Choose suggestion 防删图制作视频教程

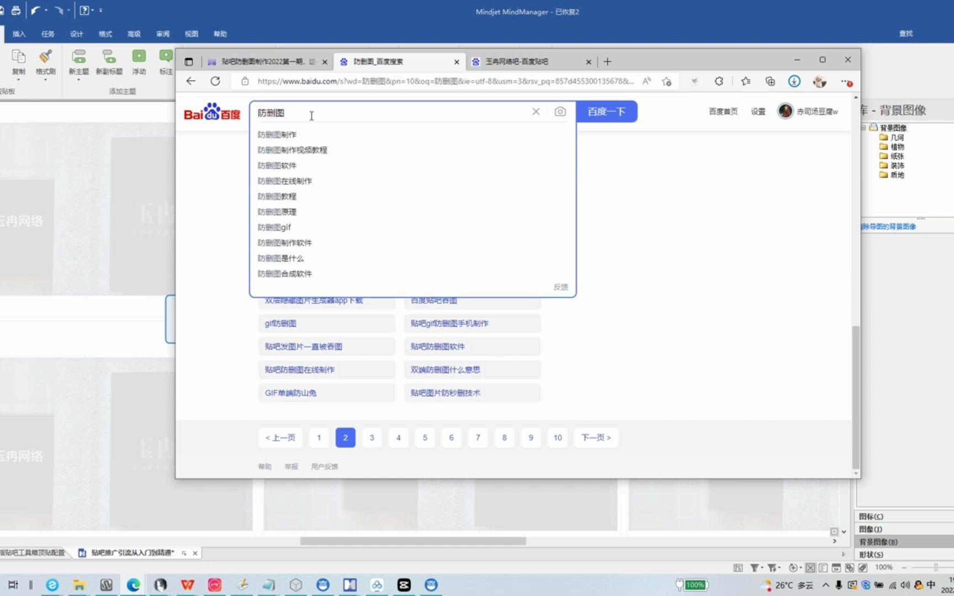(x=293, y=150)
